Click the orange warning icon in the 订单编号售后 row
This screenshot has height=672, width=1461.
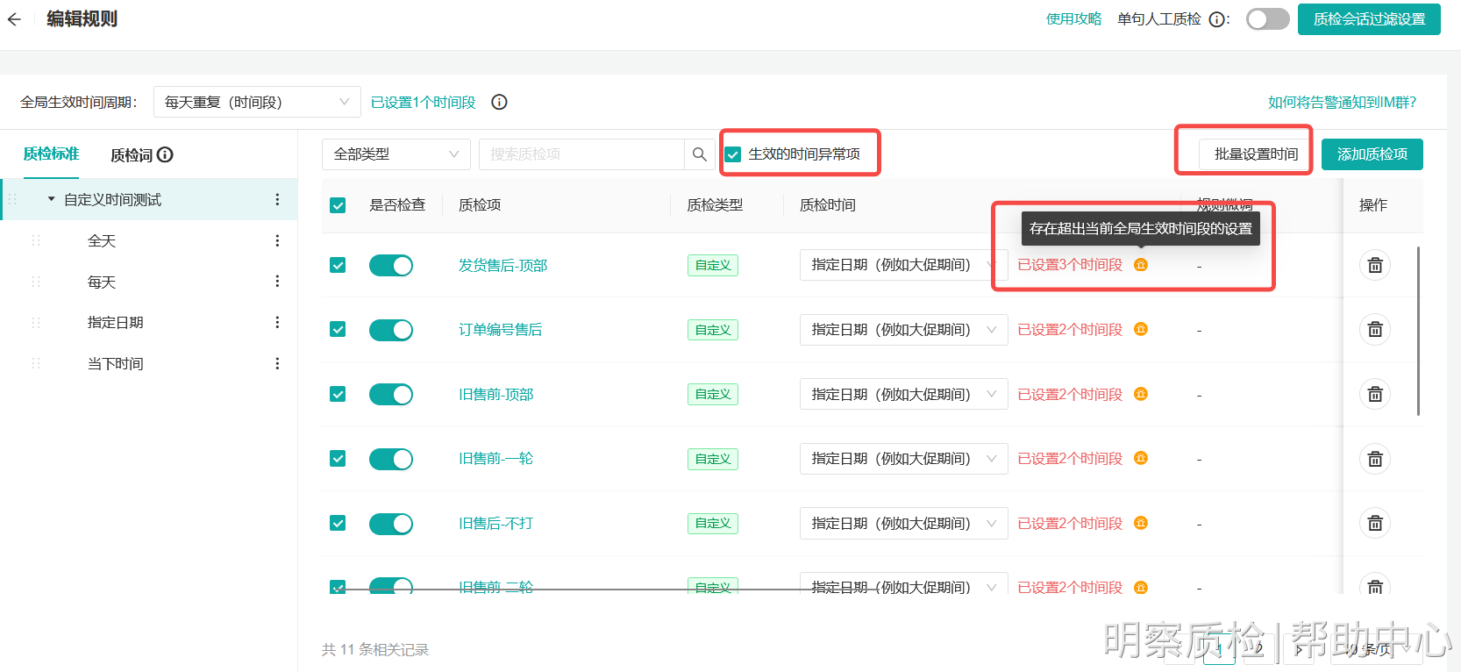[x=1141, y=329]
